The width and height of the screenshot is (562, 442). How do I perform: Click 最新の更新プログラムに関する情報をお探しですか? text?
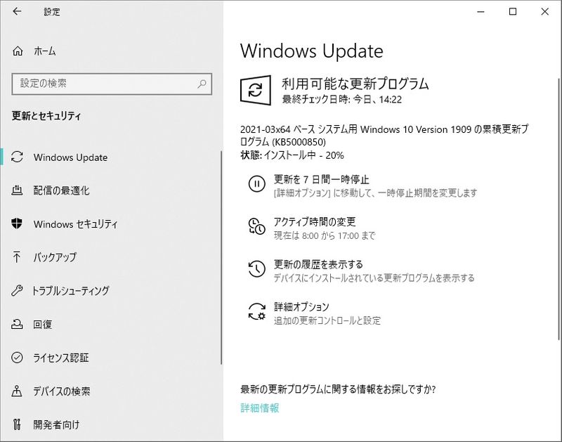click(x=338, y=389)
